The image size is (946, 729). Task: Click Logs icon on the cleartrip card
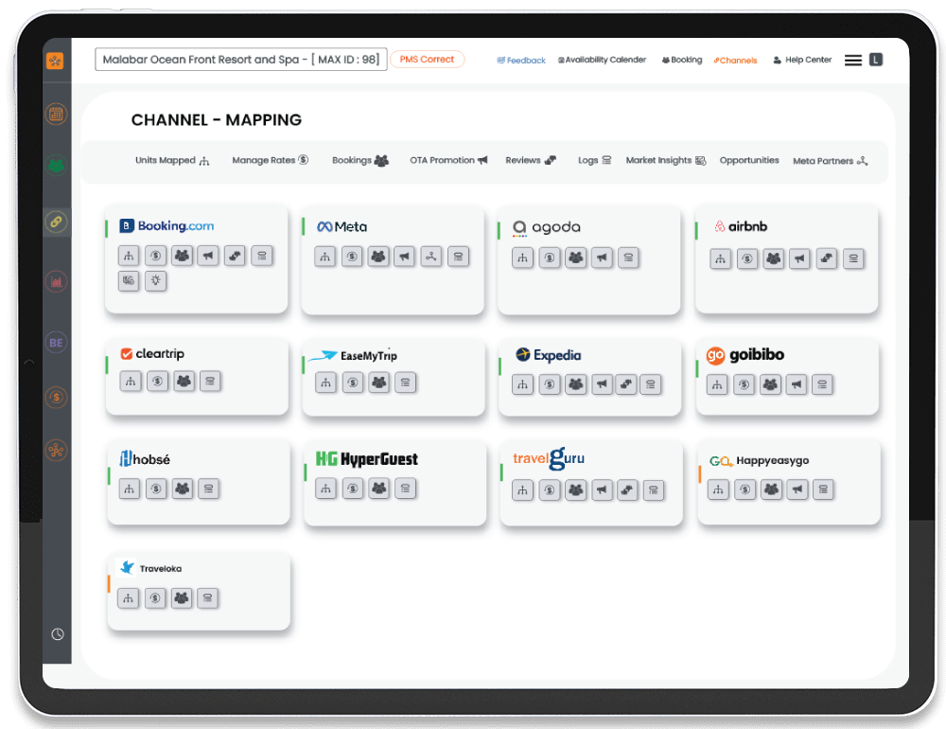[x=210, y=381]
